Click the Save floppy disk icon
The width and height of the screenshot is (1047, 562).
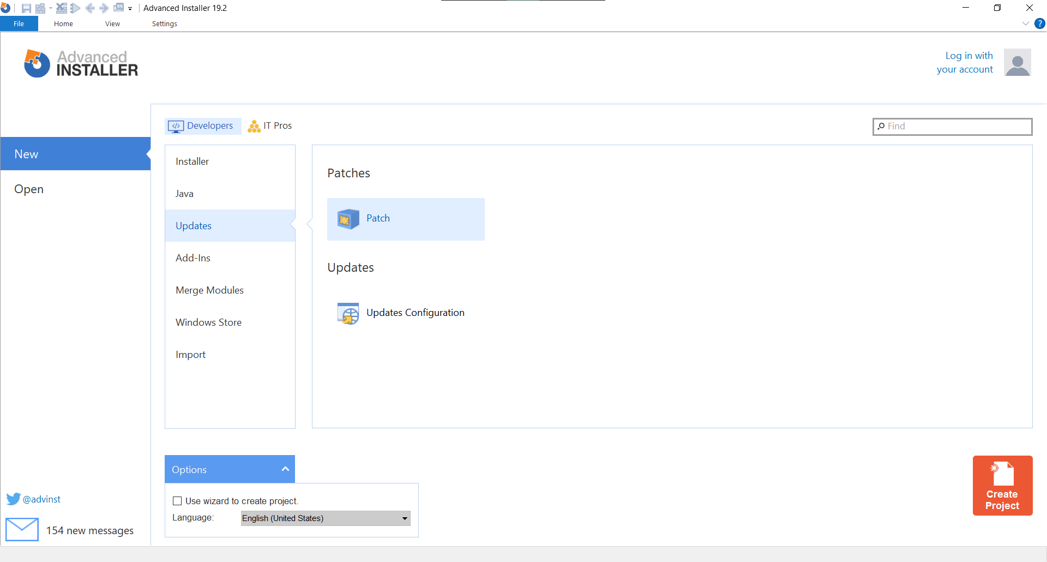pos(26,8)
